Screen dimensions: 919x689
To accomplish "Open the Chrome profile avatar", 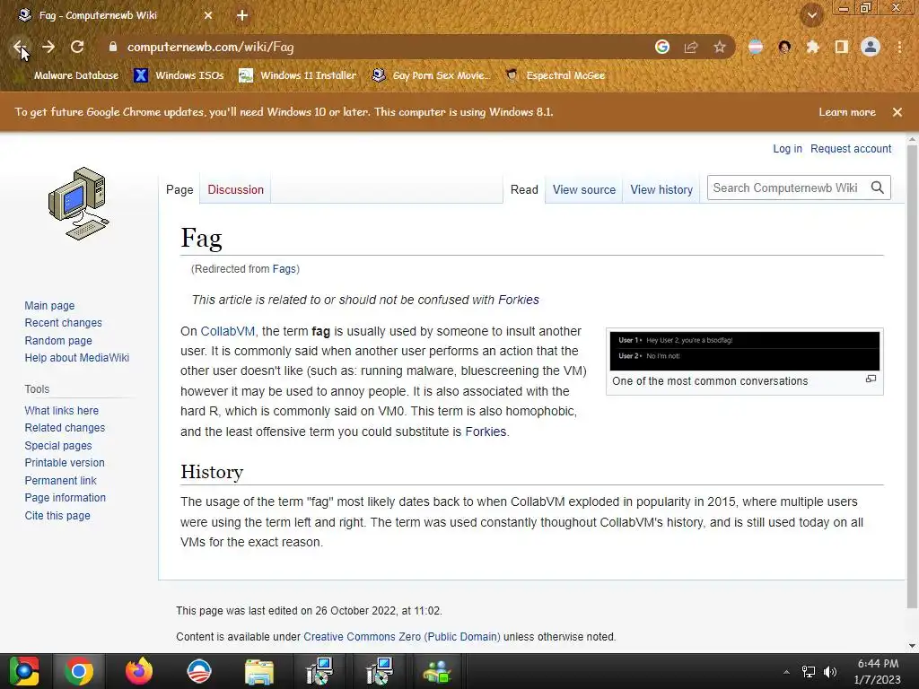I will point(871,47).
